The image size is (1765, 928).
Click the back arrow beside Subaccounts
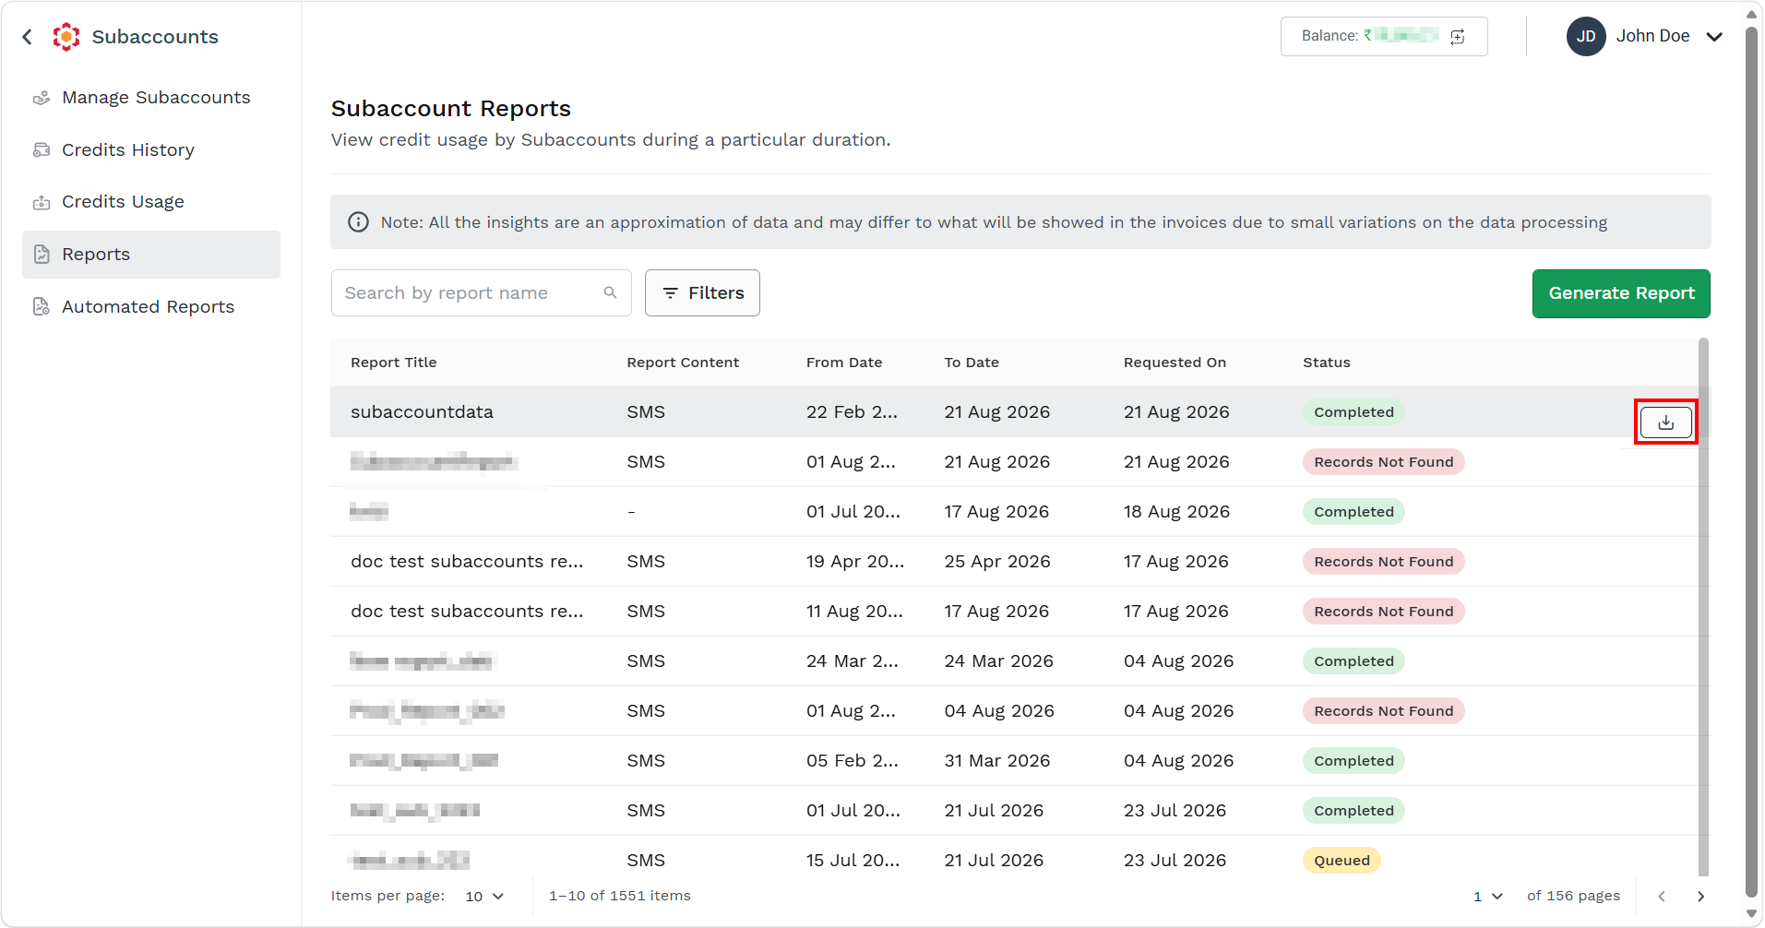pyautogui.click(x=28, y=37)
